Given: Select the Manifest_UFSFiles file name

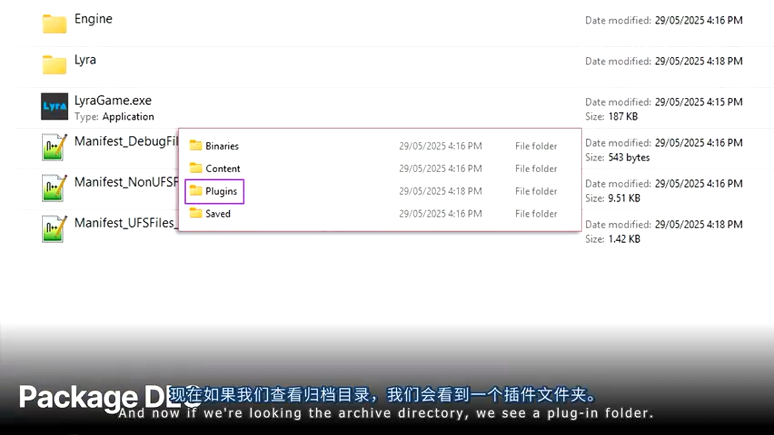Looking at the screenshot, I should [x=125, y=223].
